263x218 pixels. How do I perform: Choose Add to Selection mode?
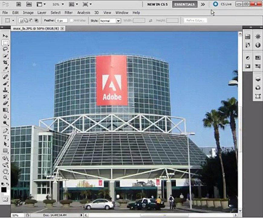point(26,21)
